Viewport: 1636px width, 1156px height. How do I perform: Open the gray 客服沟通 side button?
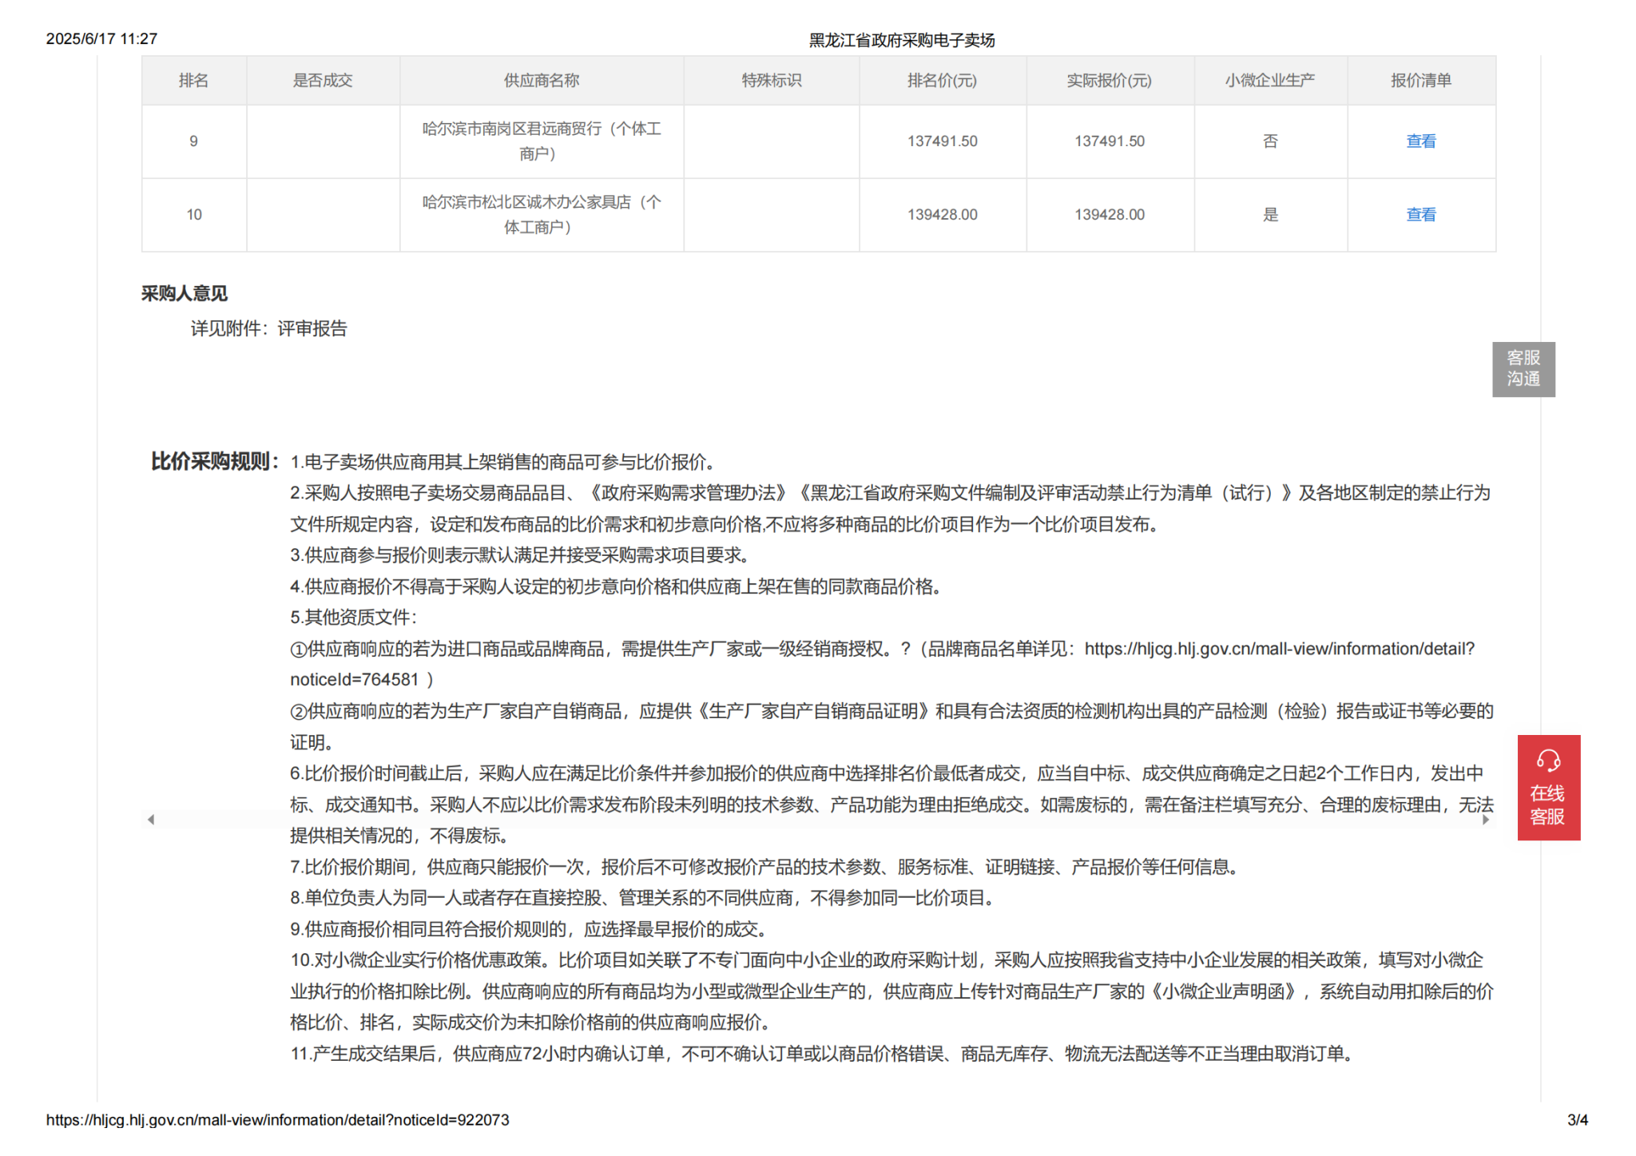pyautogui.click(x=1523, y=368)
